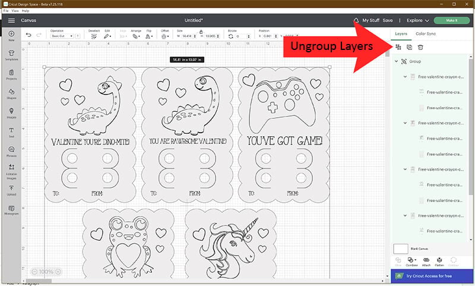Click the Attach tool
475x286 pixels.
click(x=426, y=262)
